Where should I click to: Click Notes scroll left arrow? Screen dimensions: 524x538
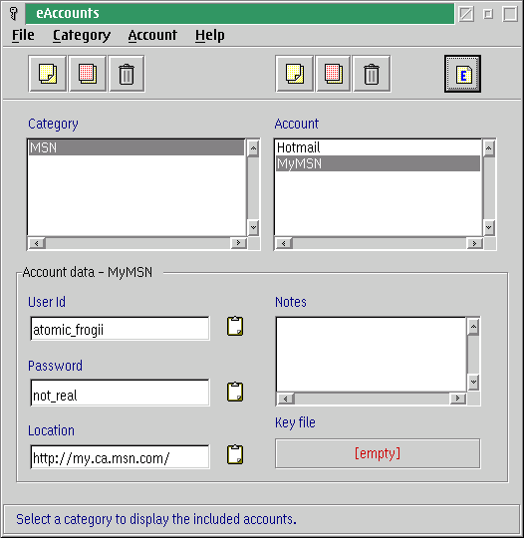[x=286, y=399]
